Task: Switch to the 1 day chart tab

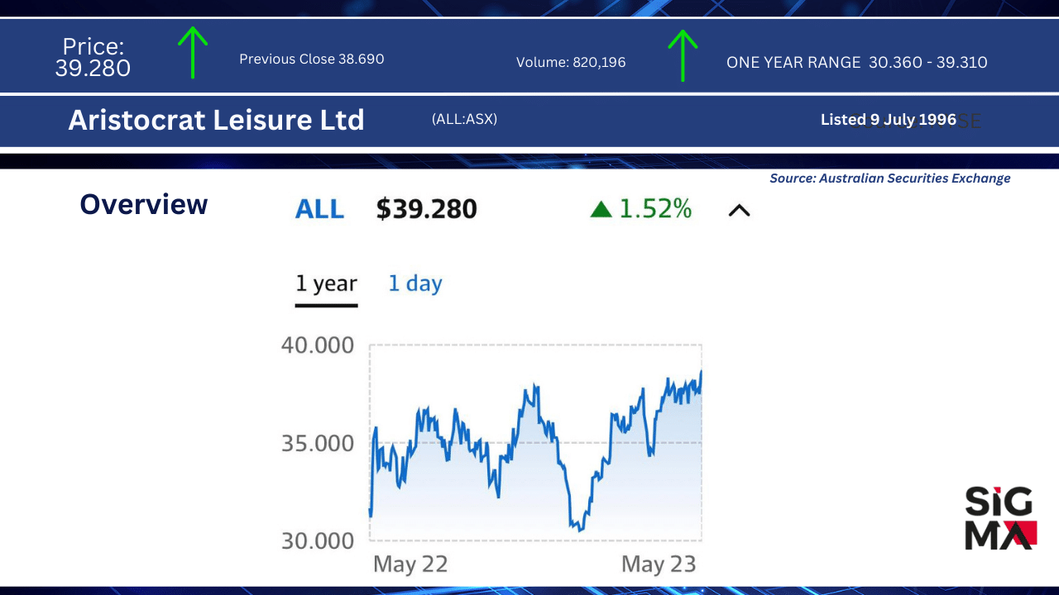Action: click(x=415, y=284)
